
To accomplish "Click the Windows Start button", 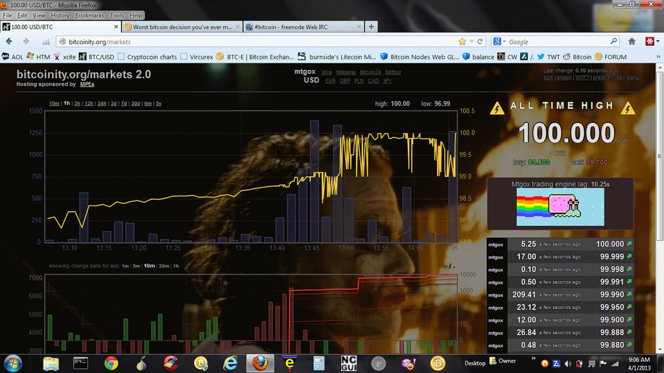I will [13, 363].
